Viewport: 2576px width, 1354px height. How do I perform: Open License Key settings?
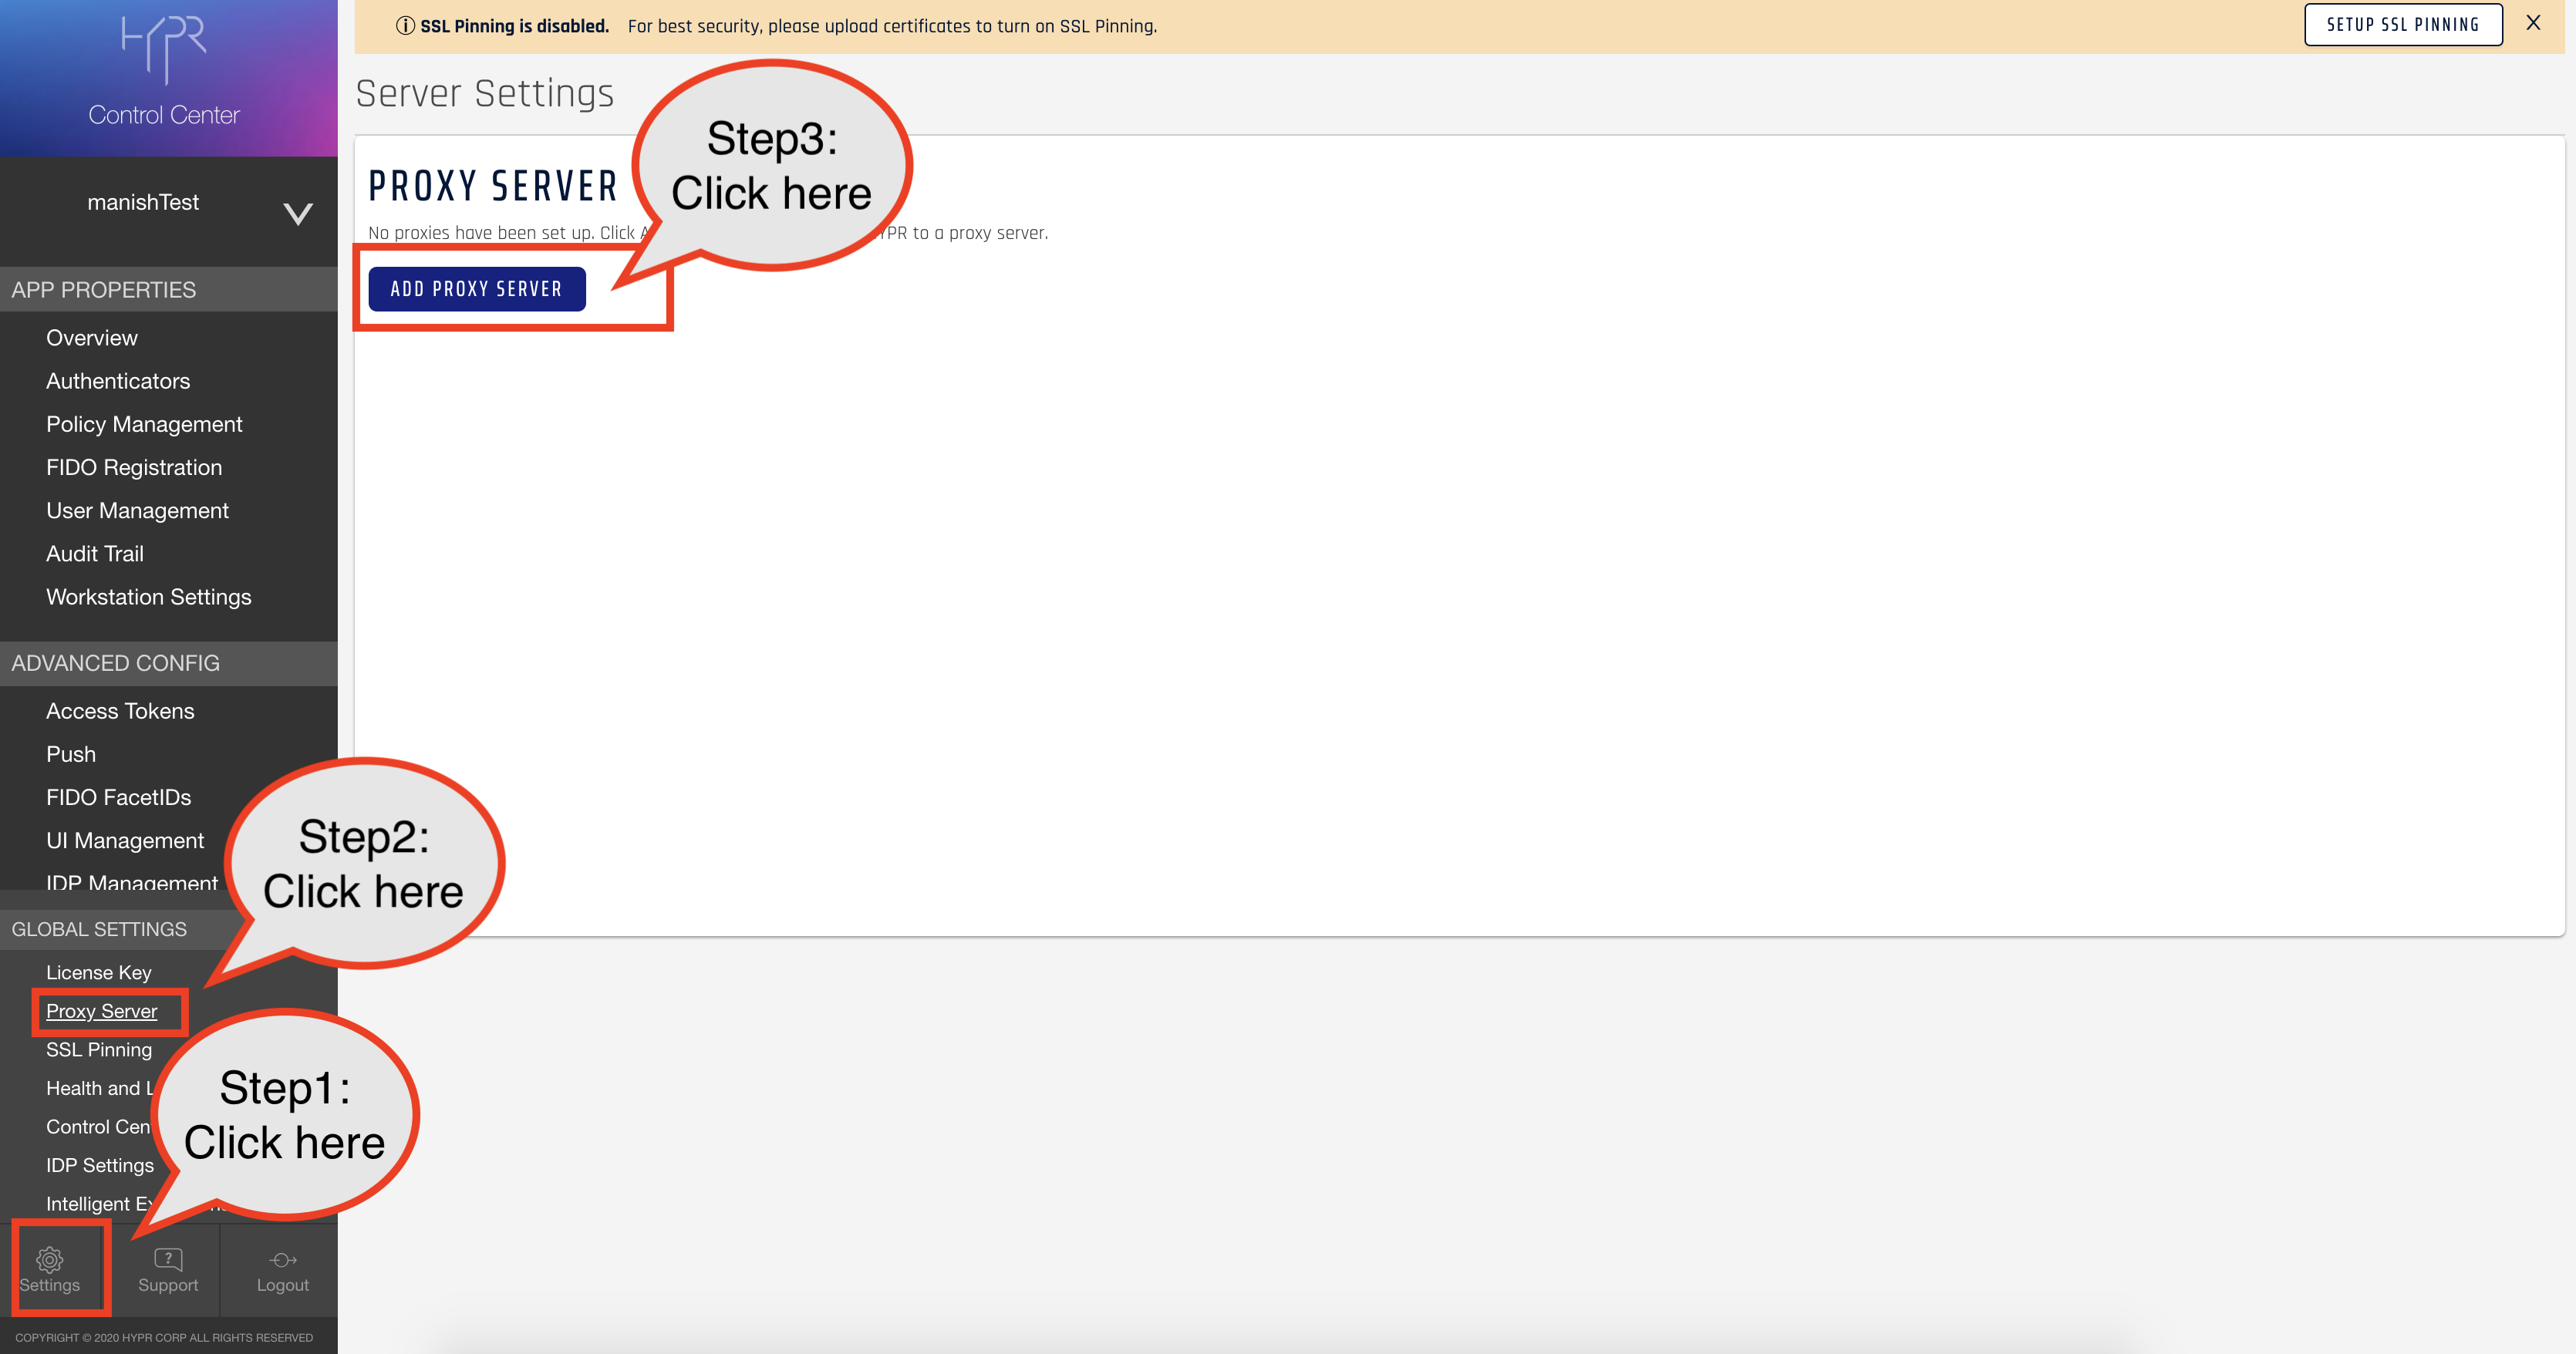click(x=99, y=972)
